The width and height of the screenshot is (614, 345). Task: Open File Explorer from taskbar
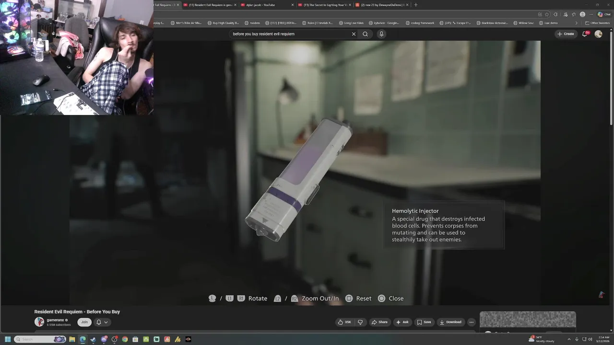72,339
